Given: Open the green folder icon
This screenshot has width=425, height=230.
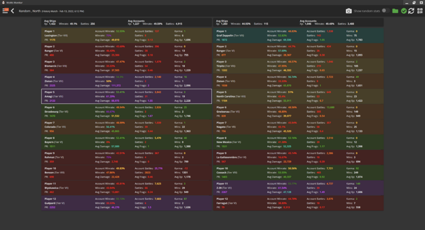Looking at the screenshot, I should pos(395,11).
